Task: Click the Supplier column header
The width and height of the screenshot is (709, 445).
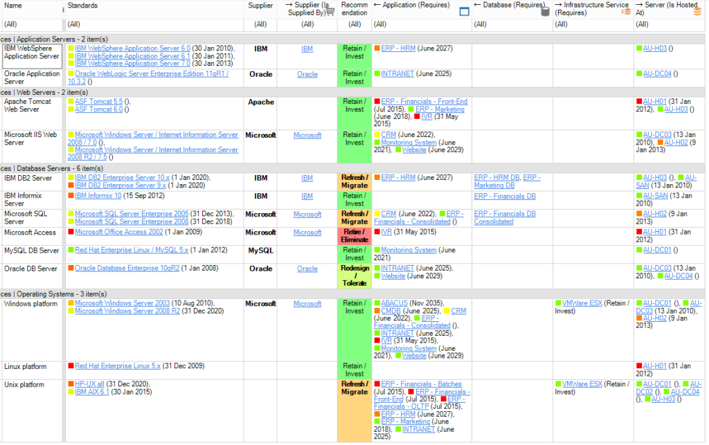Action: [260, 6]
